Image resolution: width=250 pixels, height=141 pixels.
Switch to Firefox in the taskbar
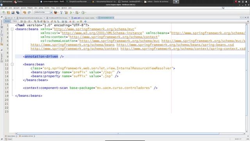pyautogui.click(x=18, y=2)
